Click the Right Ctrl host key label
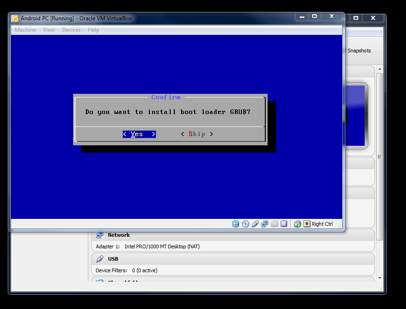 pos(322,224)
